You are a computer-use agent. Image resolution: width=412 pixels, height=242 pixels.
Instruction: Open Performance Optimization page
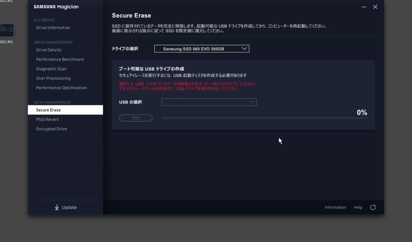(x=62, y=88)
